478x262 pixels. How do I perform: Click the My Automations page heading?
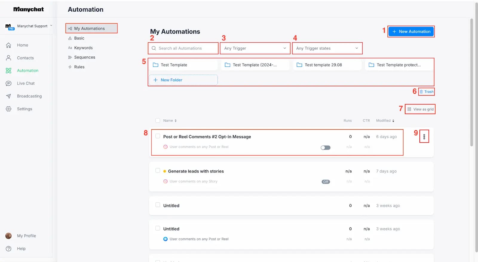tap(175, 32)
